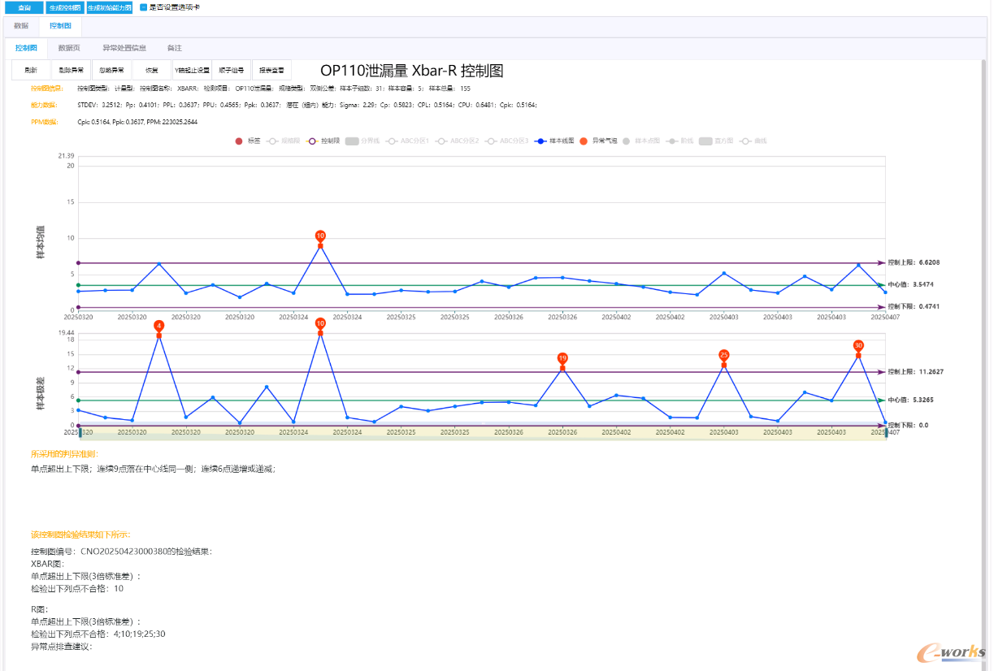Click anomaly bubble 19 on the R chart

562,358
